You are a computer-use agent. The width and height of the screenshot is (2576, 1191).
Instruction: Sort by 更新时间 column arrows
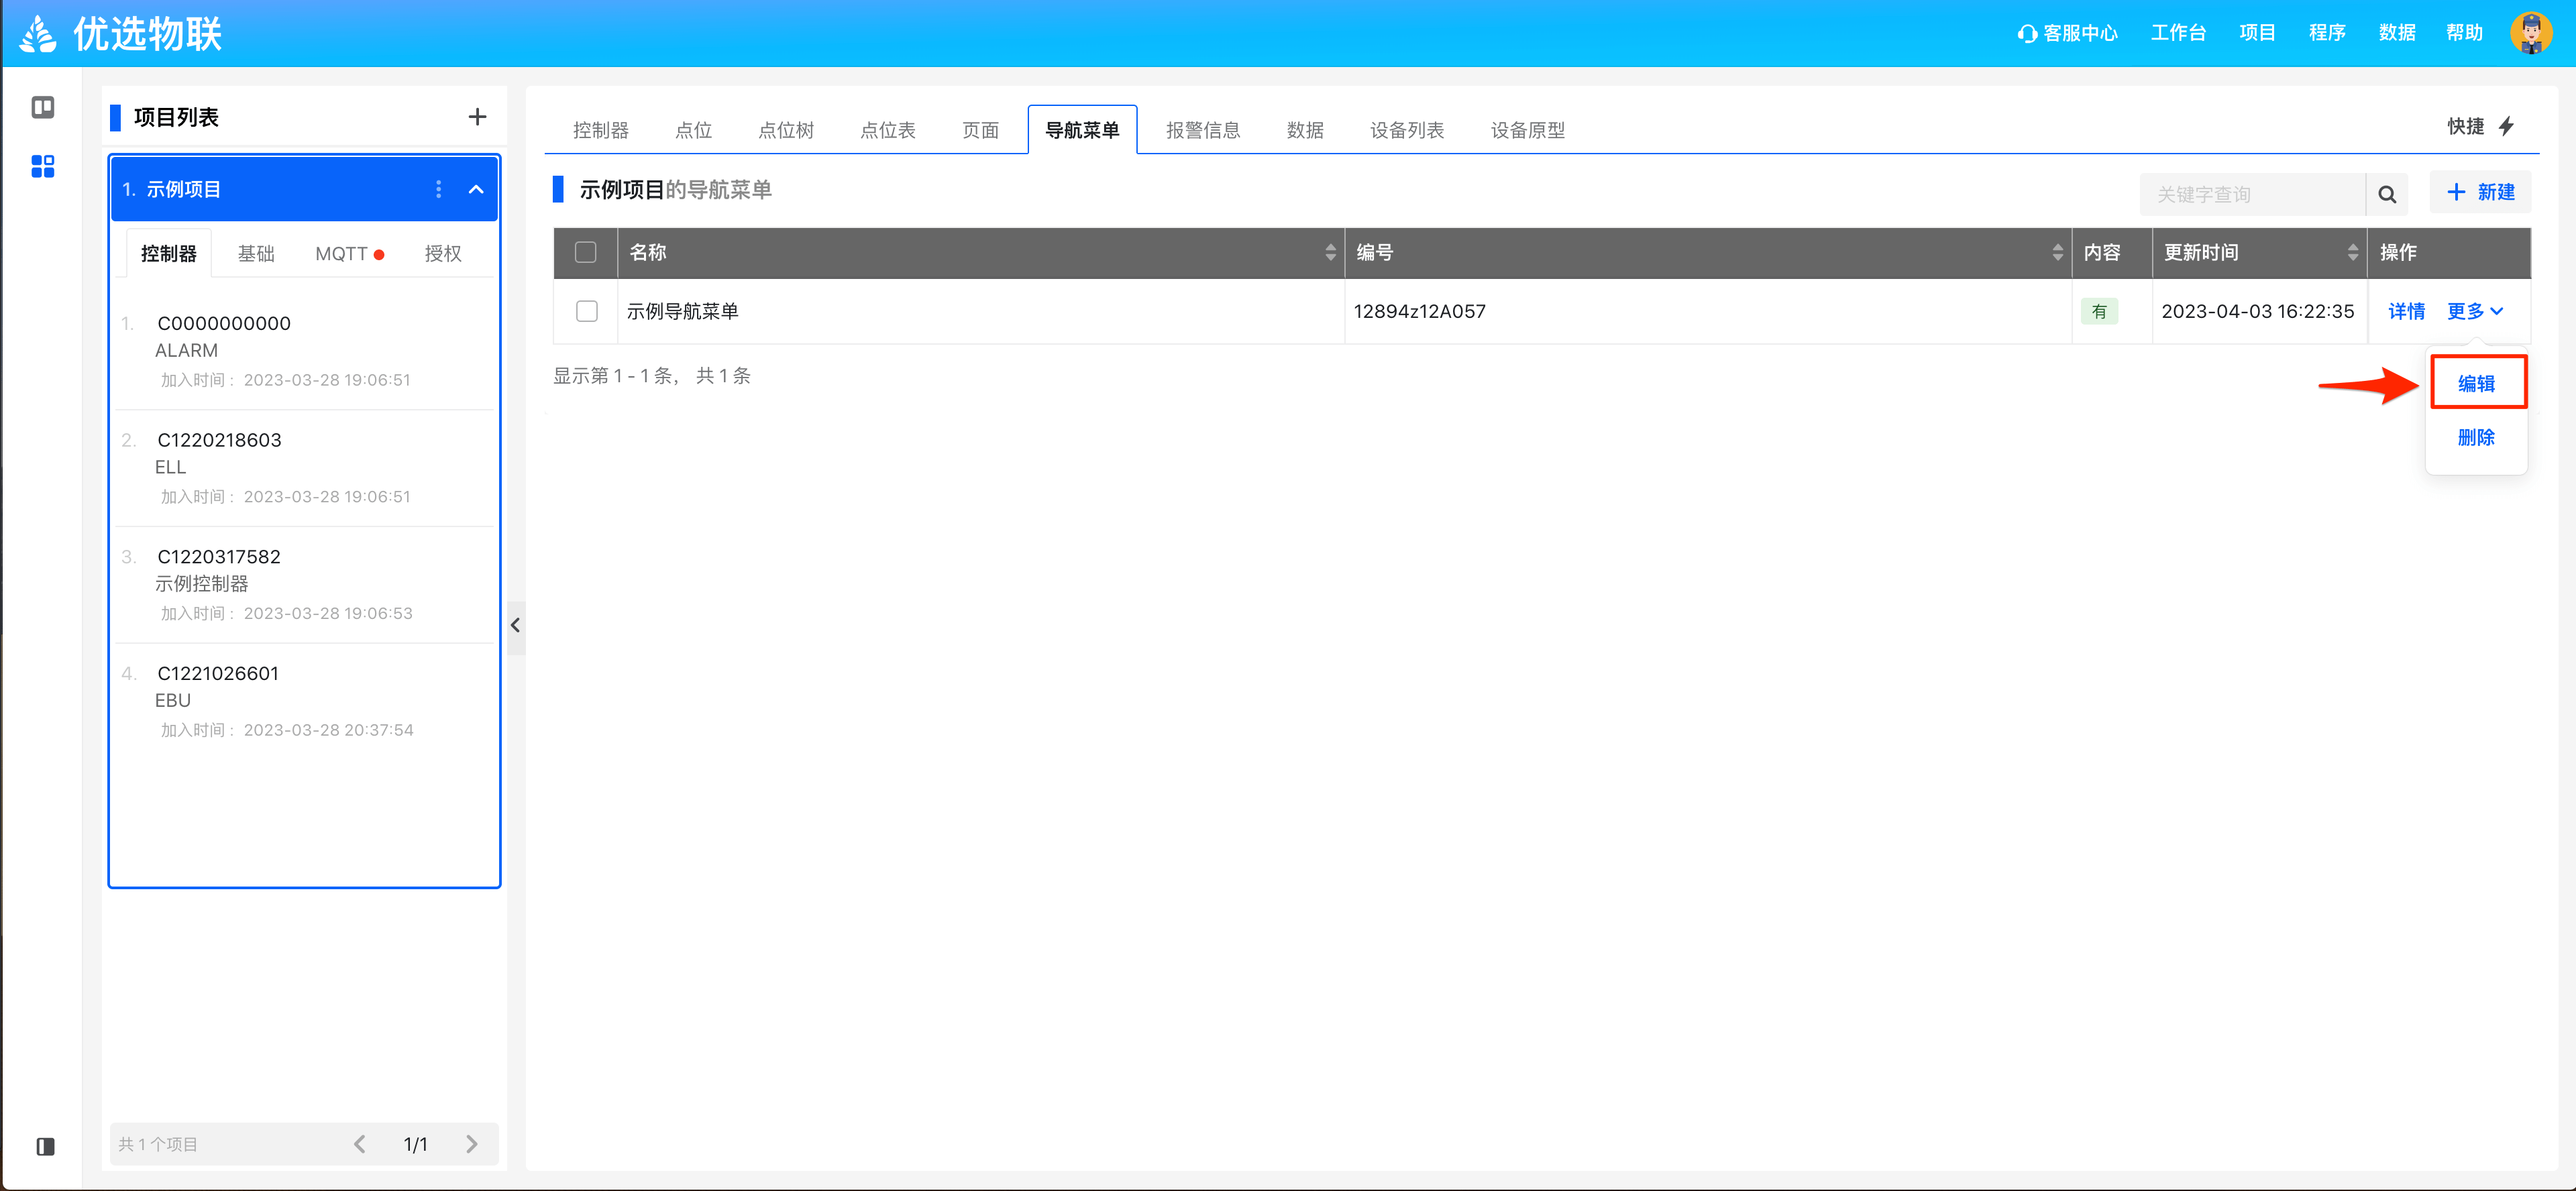coord(2352,252)
